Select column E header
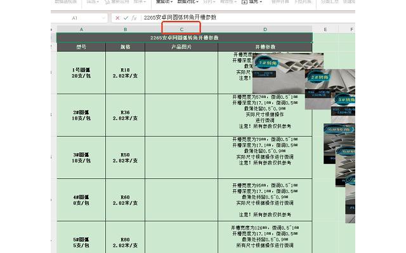The width and height of the screenshot is (406, 253). point(325,30)
